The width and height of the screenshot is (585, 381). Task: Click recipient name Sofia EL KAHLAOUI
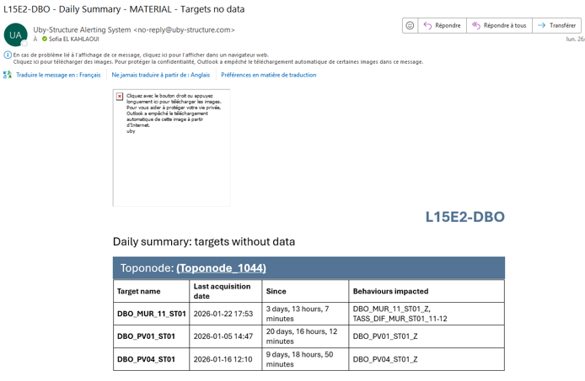(x=78, y=40)
